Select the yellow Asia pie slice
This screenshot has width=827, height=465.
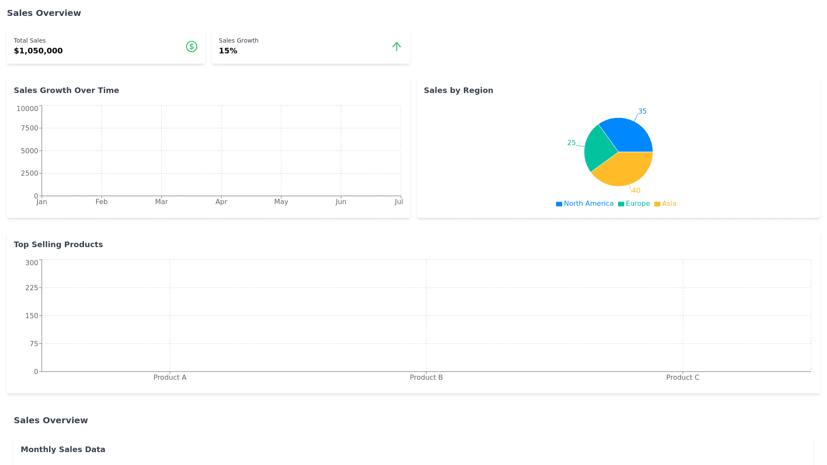[x=625, y=169]
